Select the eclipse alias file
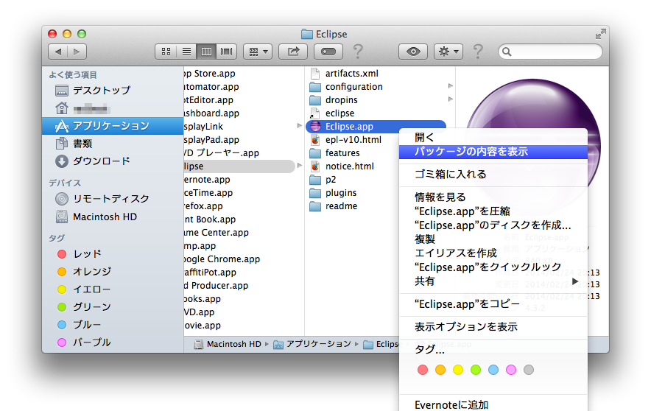Screen dimensions: 651x411 [339, 113]
